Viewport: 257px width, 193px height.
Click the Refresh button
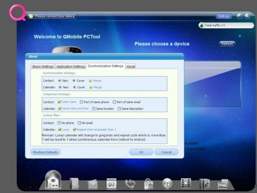coord(227,44)
